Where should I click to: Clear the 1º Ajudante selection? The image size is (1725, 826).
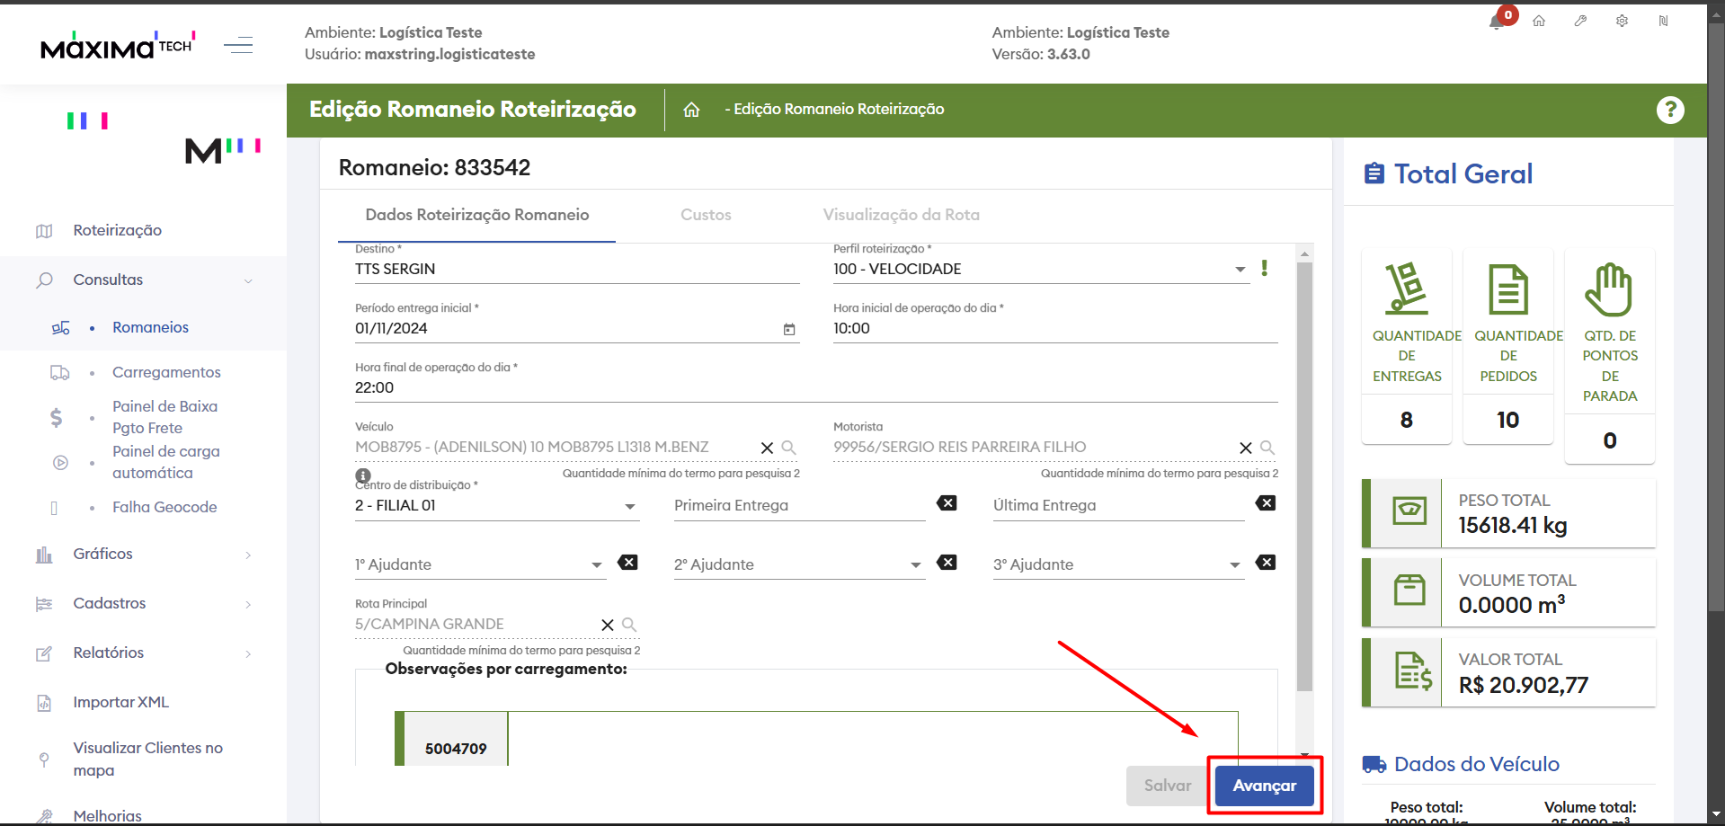click(x=627, y=563)
